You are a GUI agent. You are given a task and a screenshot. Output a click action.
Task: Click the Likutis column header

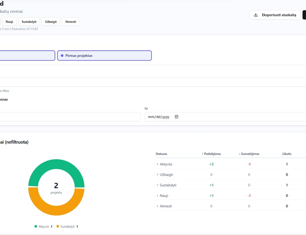(x=286, y=154)
